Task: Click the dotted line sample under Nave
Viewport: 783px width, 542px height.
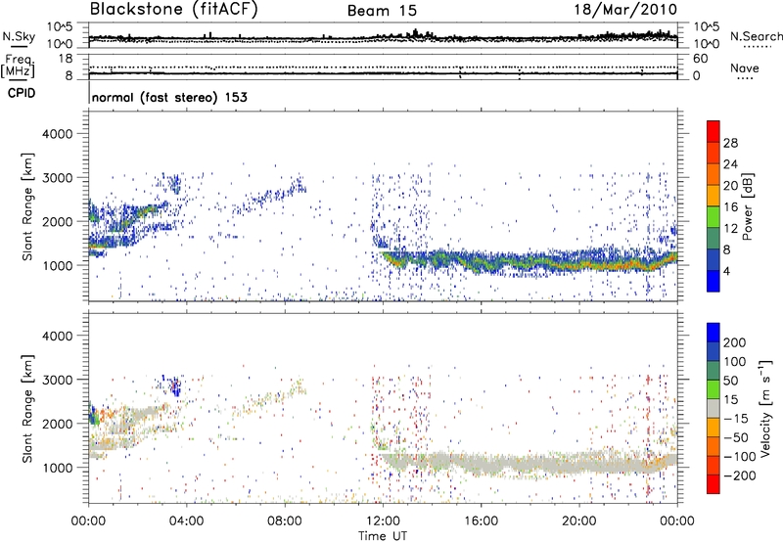Action: tap(745, 79)
